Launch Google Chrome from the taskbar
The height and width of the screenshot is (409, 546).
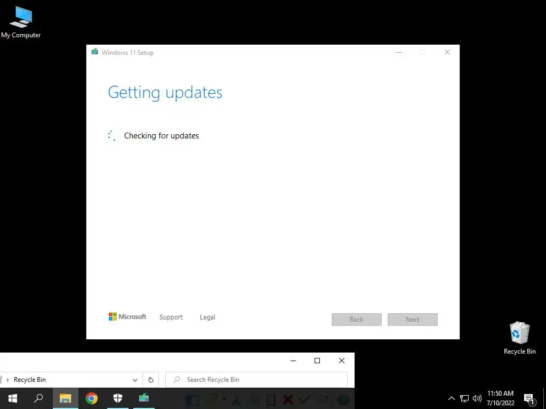[92, 398]
